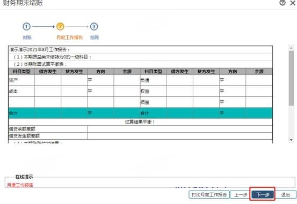Image resolution: width=297 pixels, height=204 pixels.
Task: Click the 月度工作报告 step label
Action: (70, 37)
